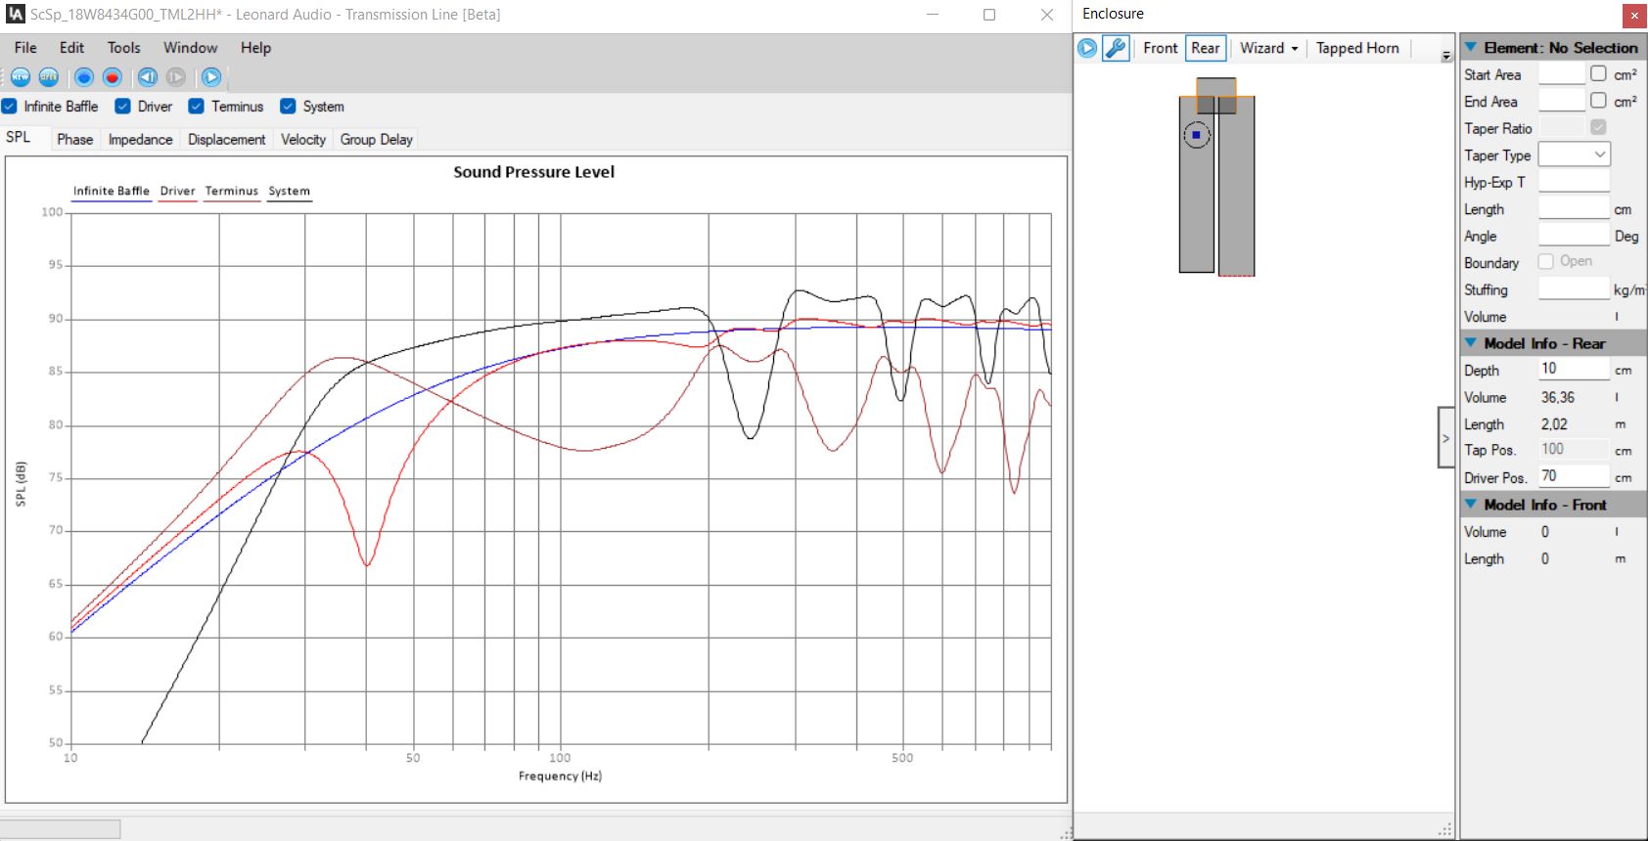This screenshot has width=1648, height=841.
Task: Uncheck the Infinite Baffle checkbox
Action: point(10,107)
